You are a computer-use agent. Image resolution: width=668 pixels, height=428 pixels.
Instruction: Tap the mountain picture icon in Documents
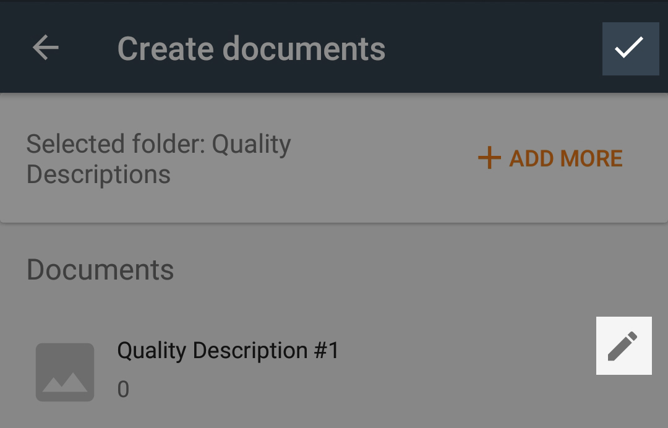coord(65,372)
